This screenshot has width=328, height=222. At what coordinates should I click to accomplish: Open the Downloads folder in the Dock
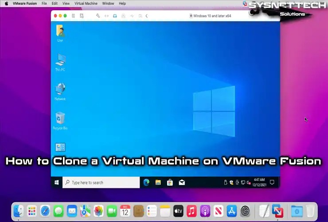(x=297, y=211)
